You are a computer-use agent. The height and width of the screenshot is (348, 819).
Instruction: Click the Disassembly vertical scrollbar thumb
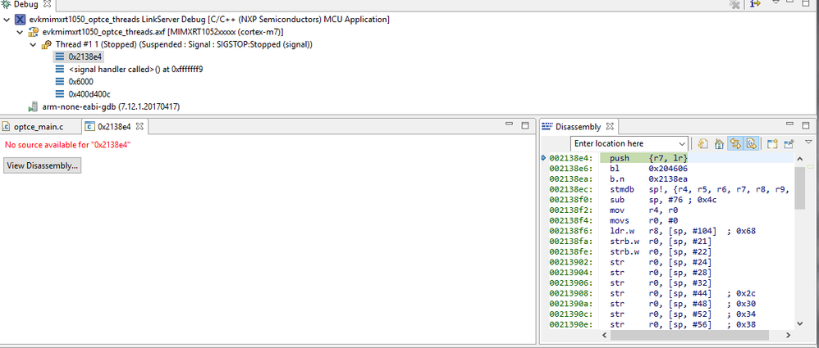(799, 188)
